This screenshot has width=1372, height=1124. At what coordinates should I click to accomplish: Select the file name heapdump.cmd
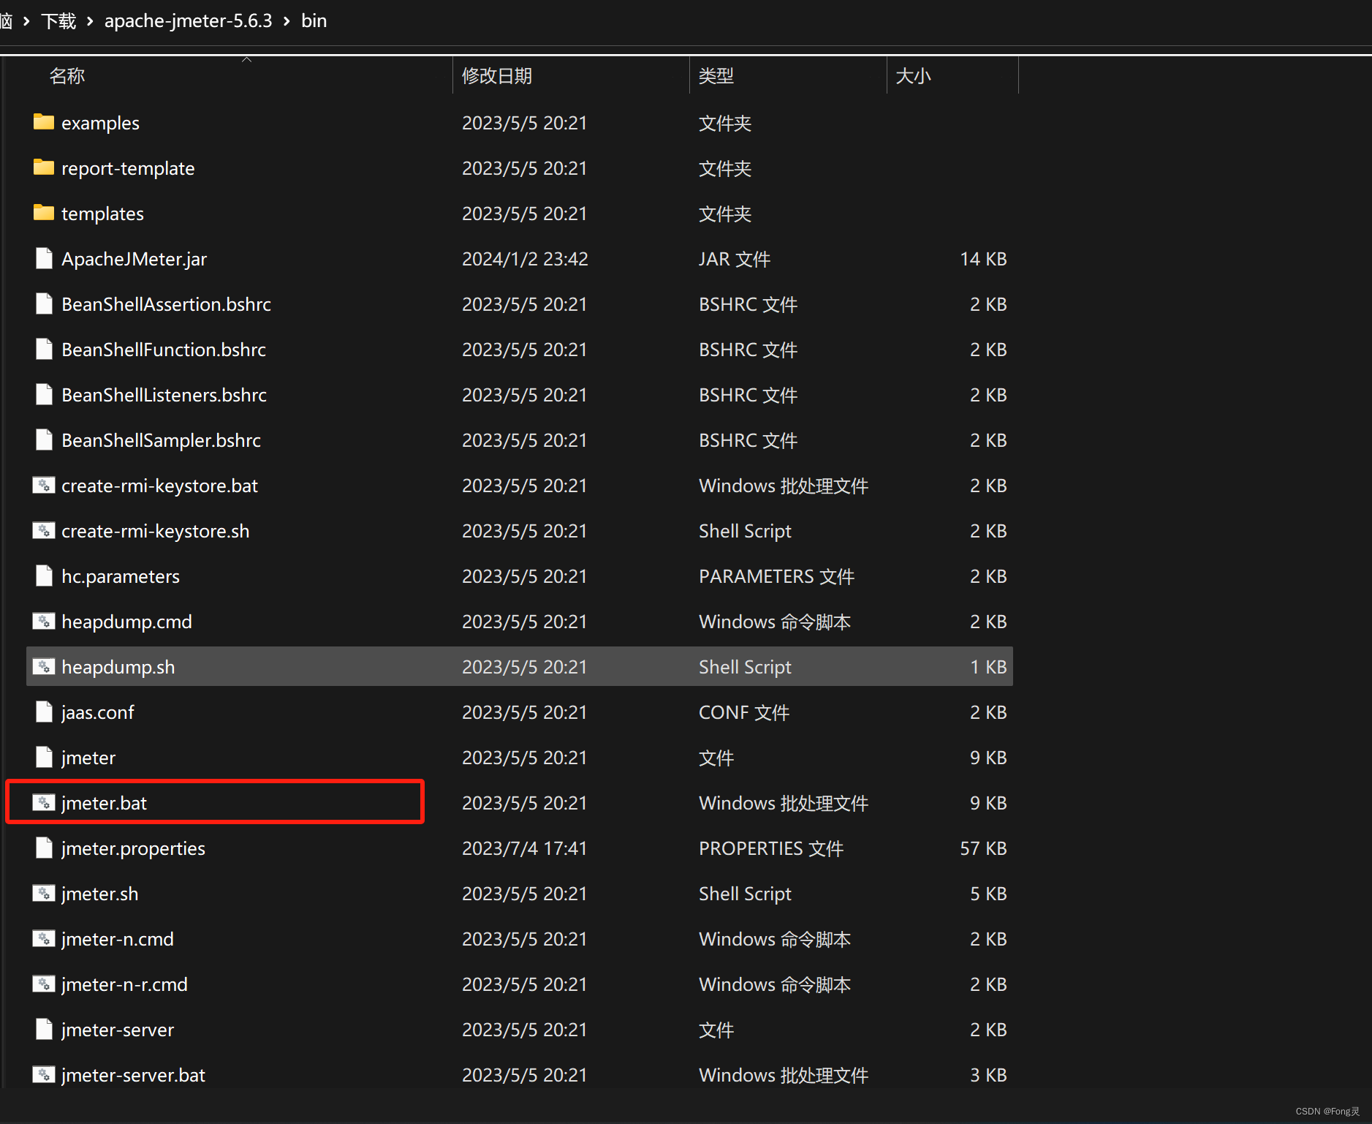pyautogui.click(x=126, y=622)
